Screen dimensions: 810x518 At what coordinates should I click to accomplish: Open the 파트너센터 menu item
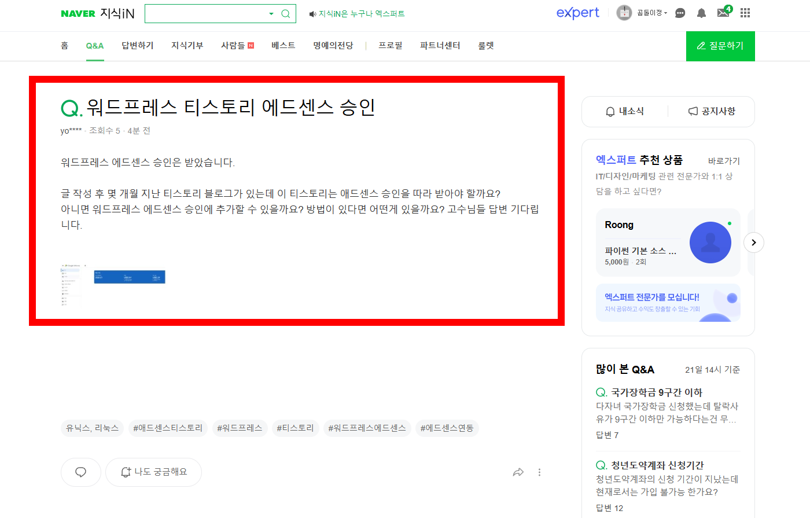(x=440, y=46)
